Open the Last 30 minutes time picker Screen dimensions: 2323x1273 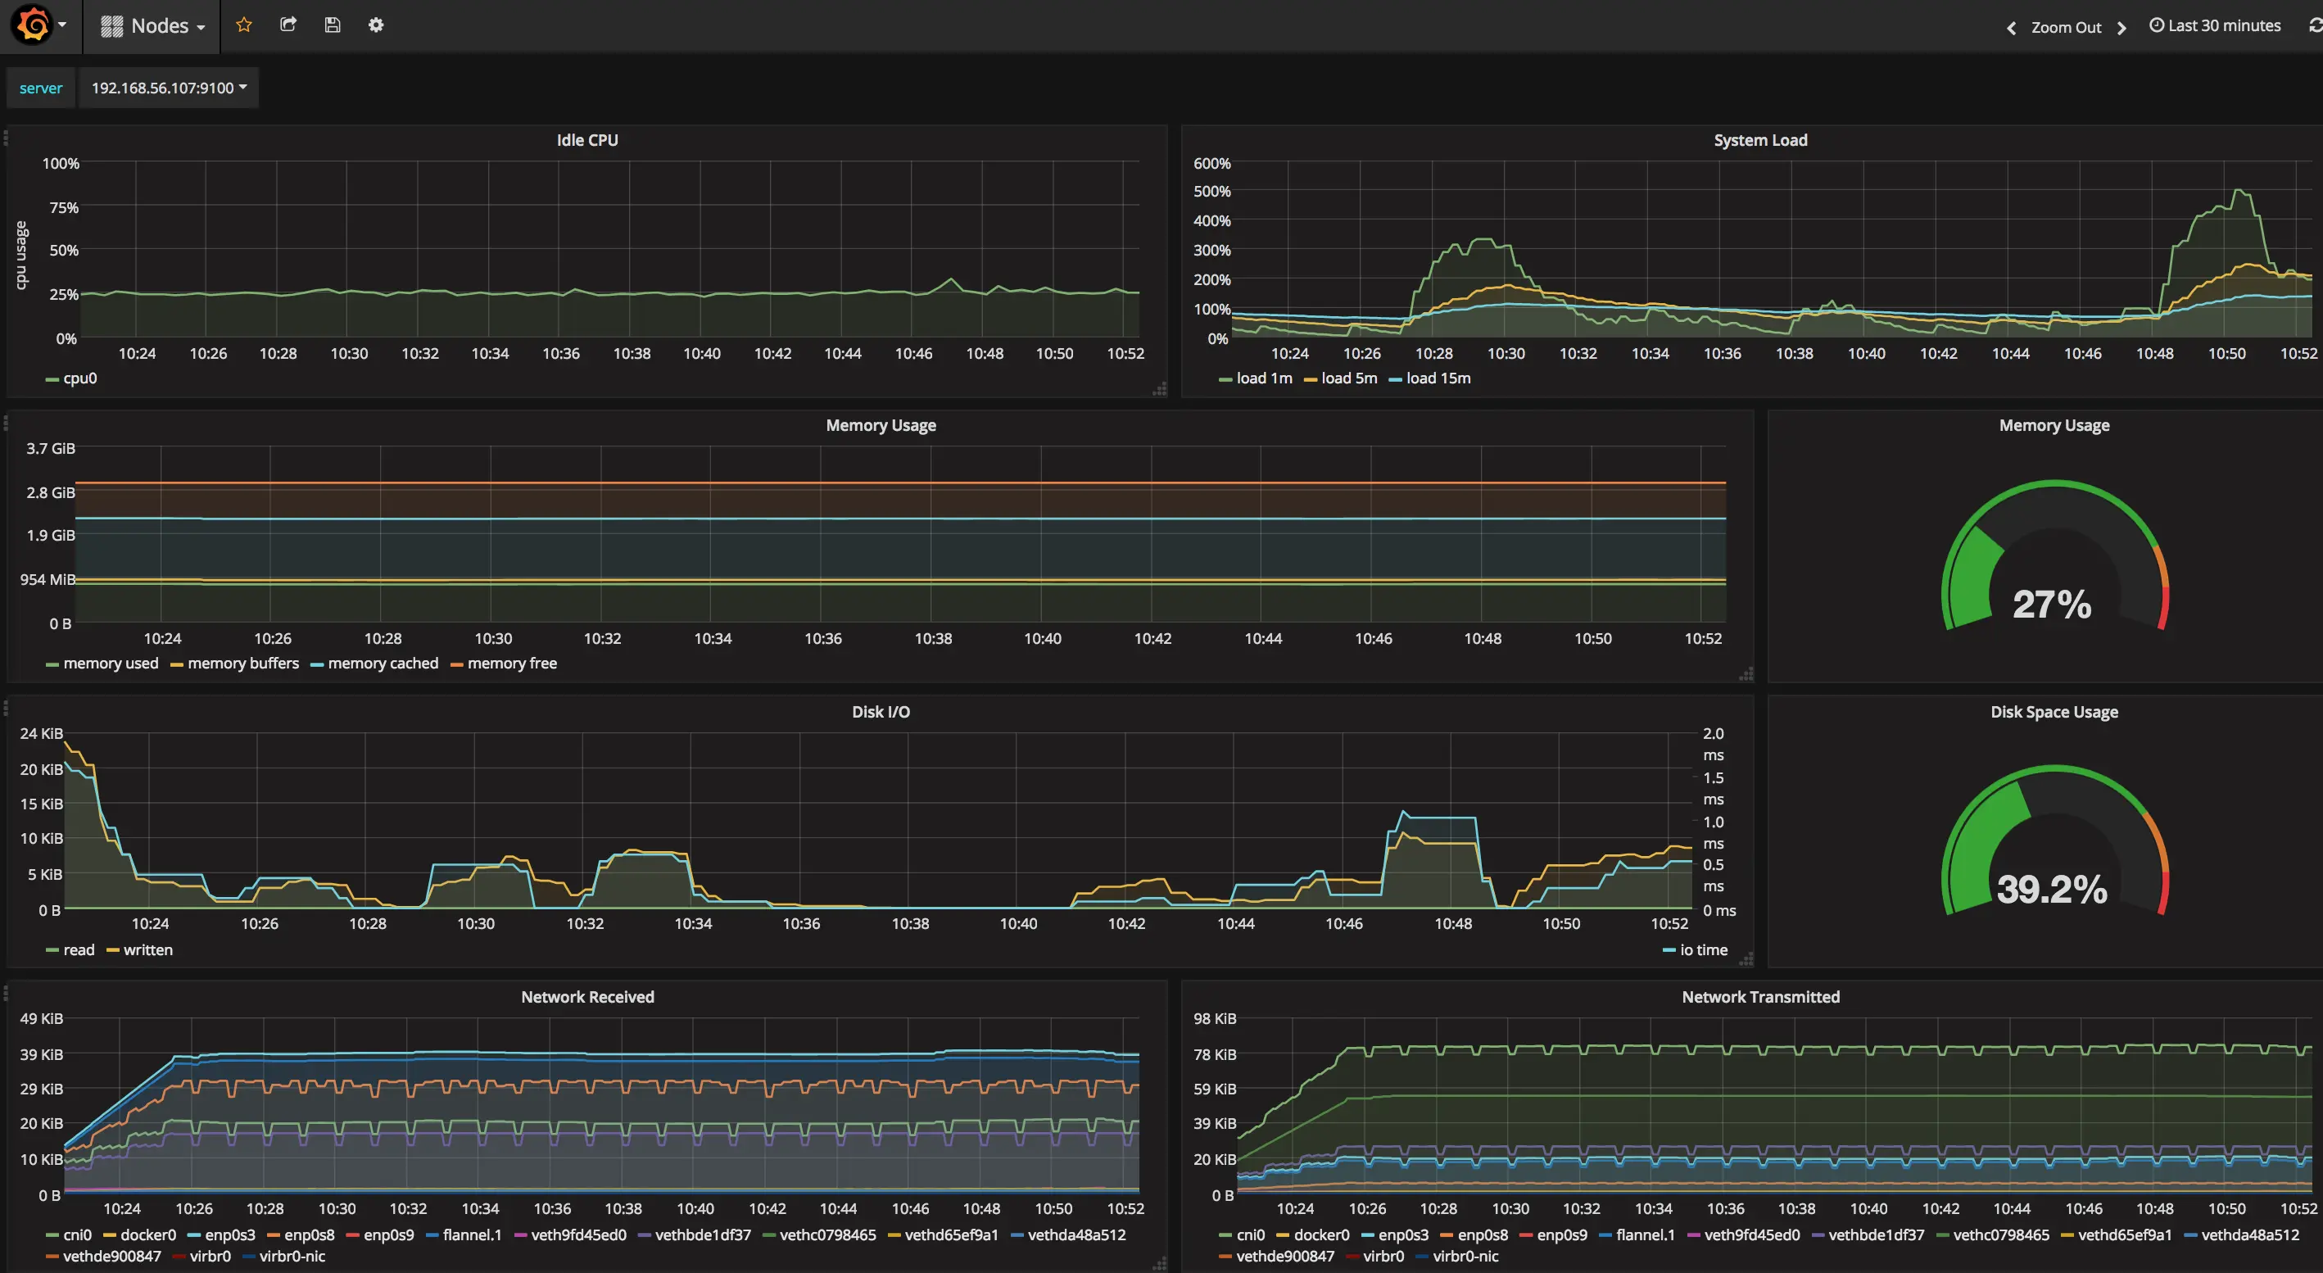[2215, 26]
